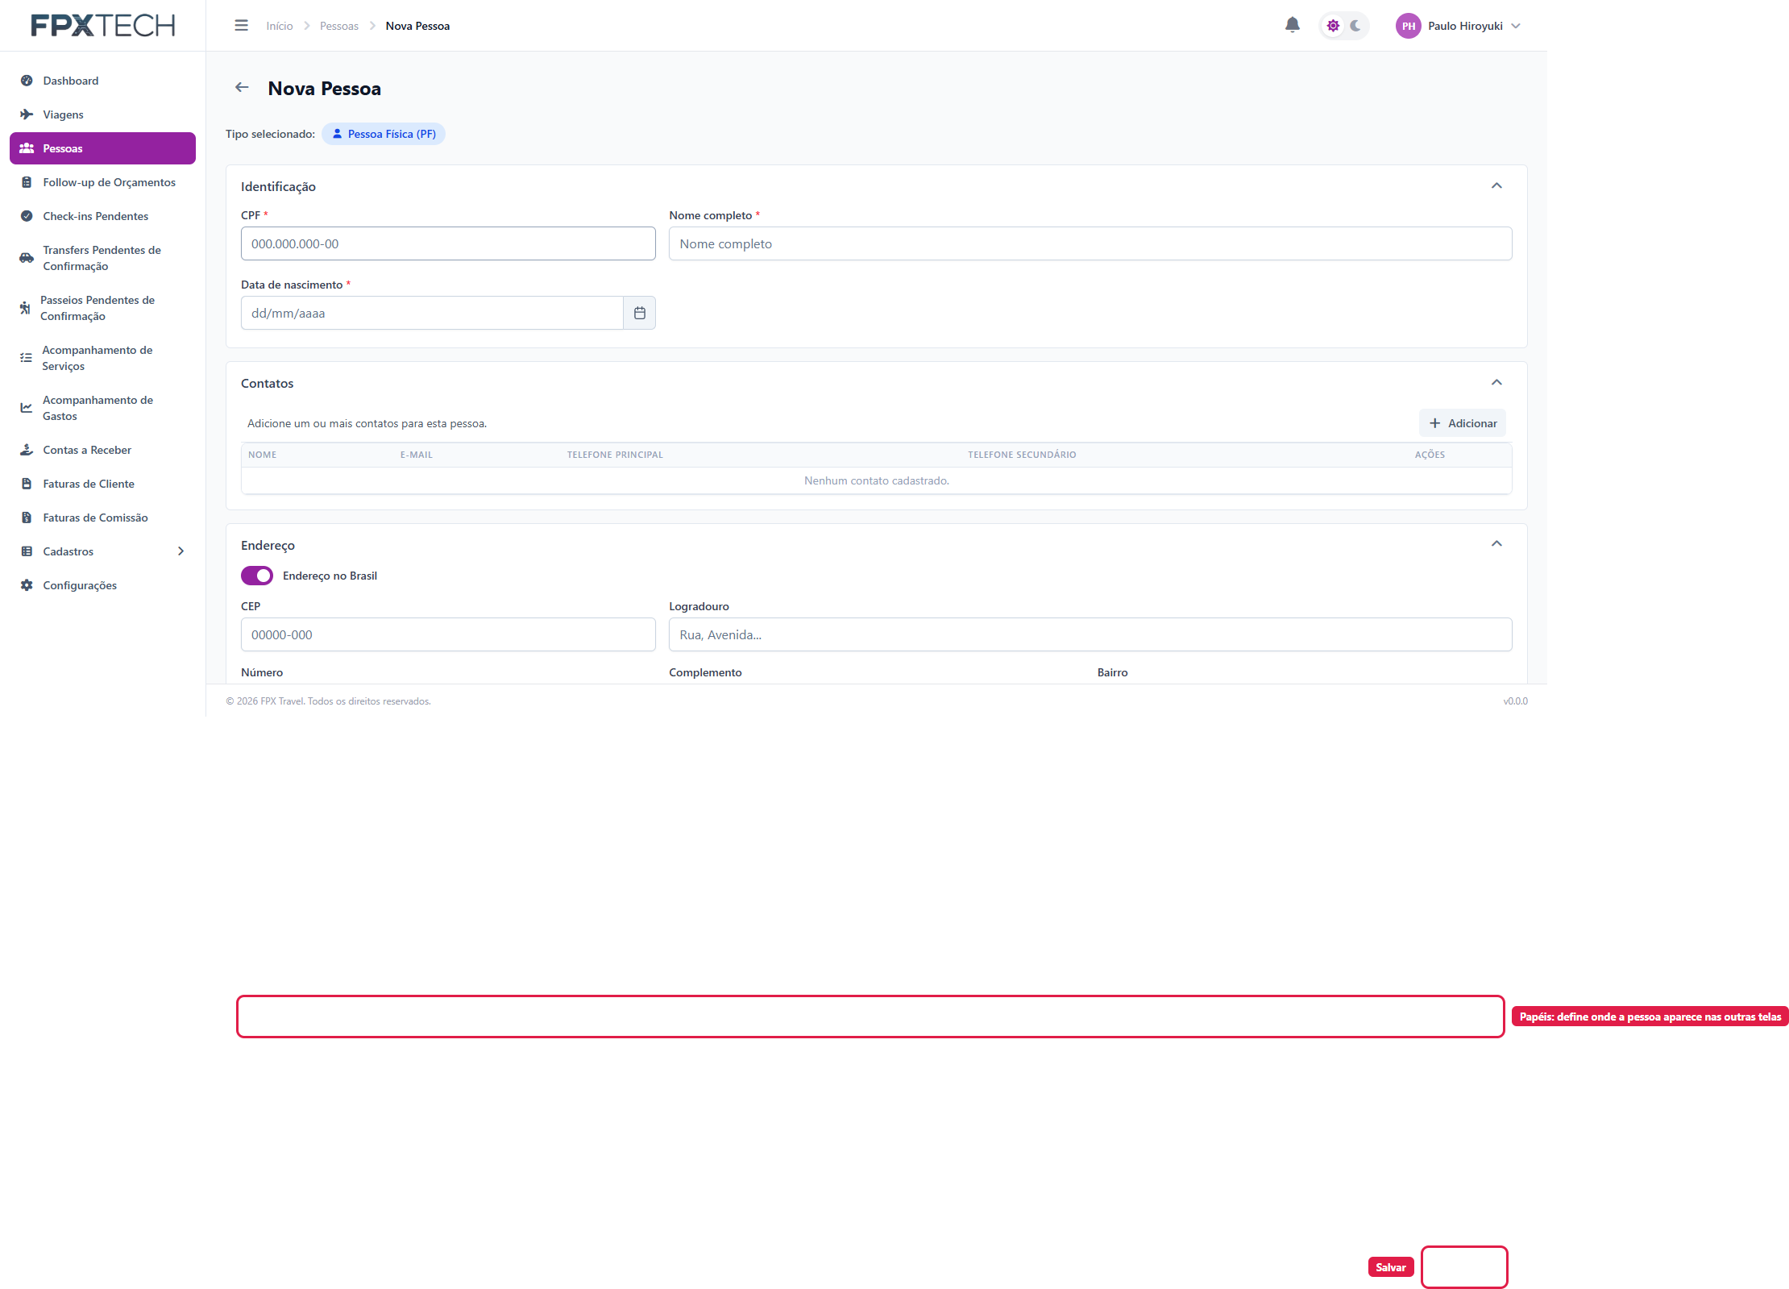Screen dimensions: 1789x1289
Task: Open Follow-up de Orçamentos menu item
Action: pyautogui.click(x=102, y=182)
